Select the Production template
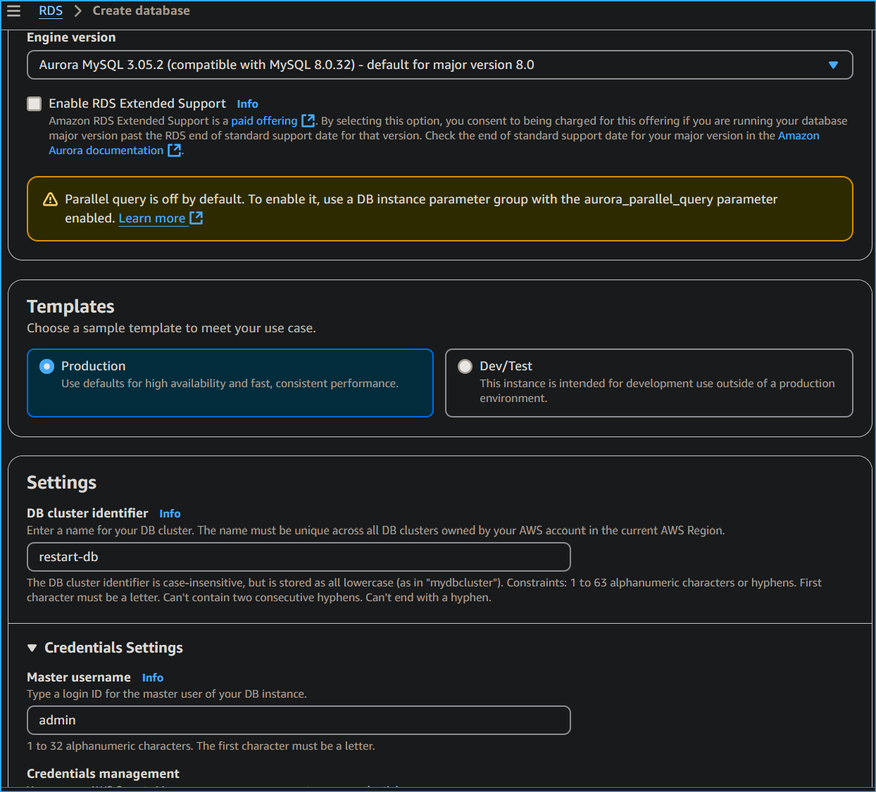This screenshot has height=792, width=876. click(46, 366)
